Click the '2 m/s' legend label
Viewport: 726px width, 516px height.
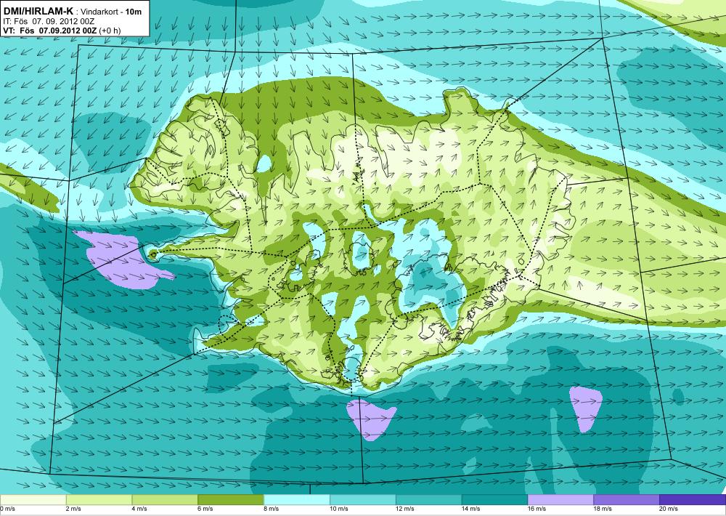74,509
